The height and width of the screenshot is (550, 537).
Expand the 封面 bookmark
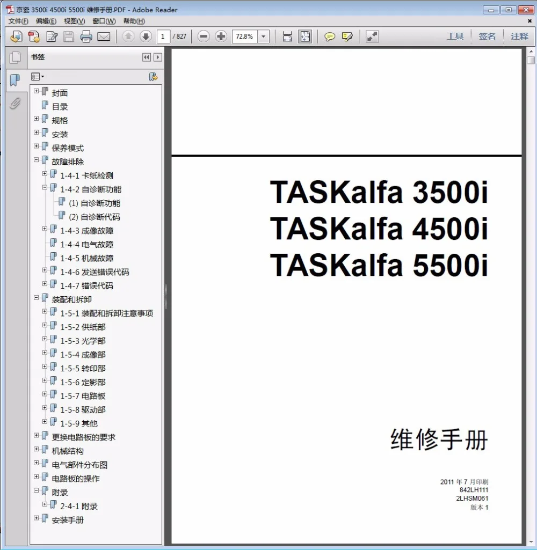tap(36, 91)
